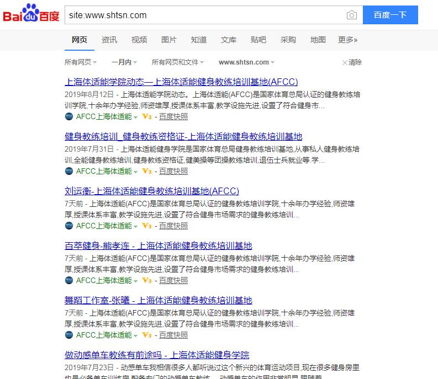
Task: Open result 舞蹈工作室-张曦
Action: tap(159, 300)
